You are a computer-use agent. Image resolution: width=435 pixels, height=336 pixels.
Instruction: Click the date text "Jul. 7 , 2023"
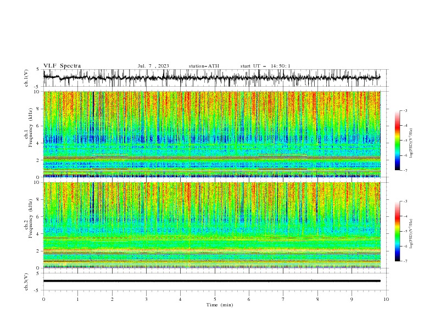153,66
